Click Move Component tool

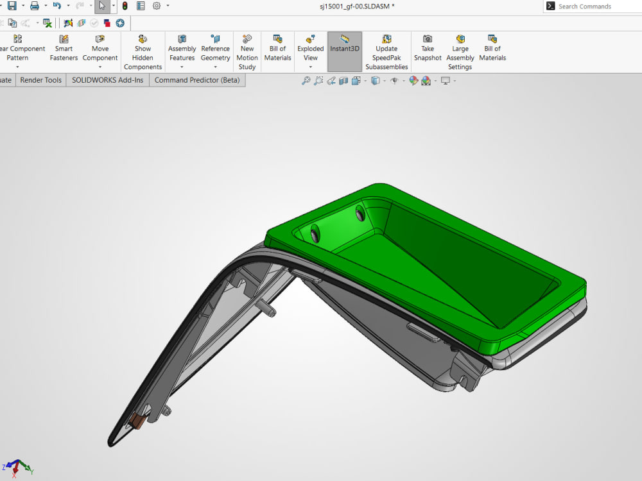pyautogui.click(x=100, y=48)
